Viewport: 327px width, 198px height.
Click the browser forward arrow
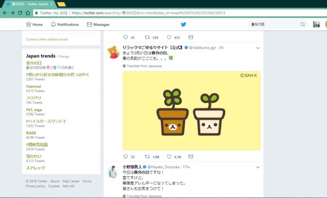point(12,13)
